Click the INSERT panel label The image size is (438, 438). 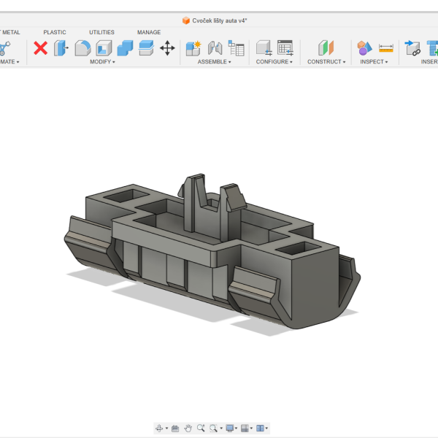[429, 62]
